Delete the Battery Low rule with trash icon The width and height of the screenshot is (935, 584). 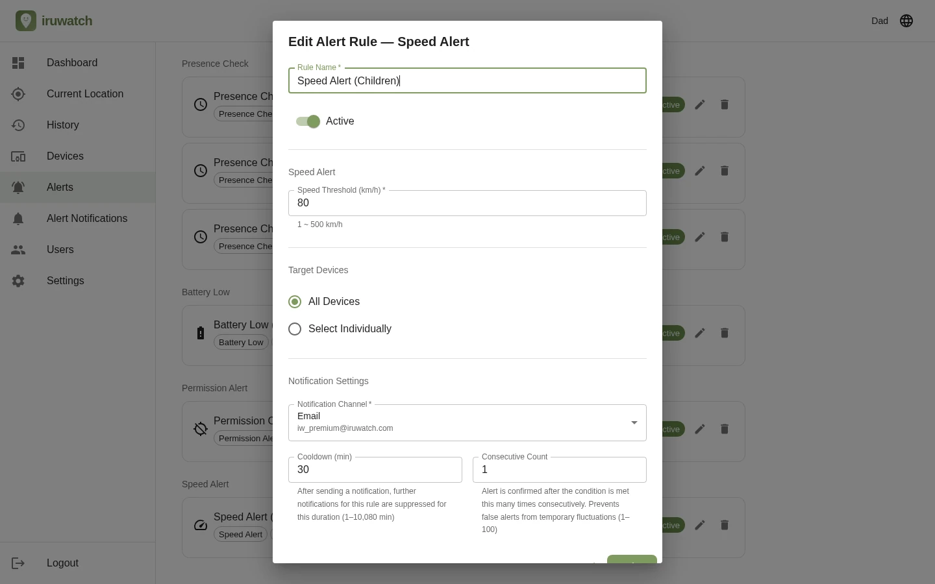tap(725, 333)
